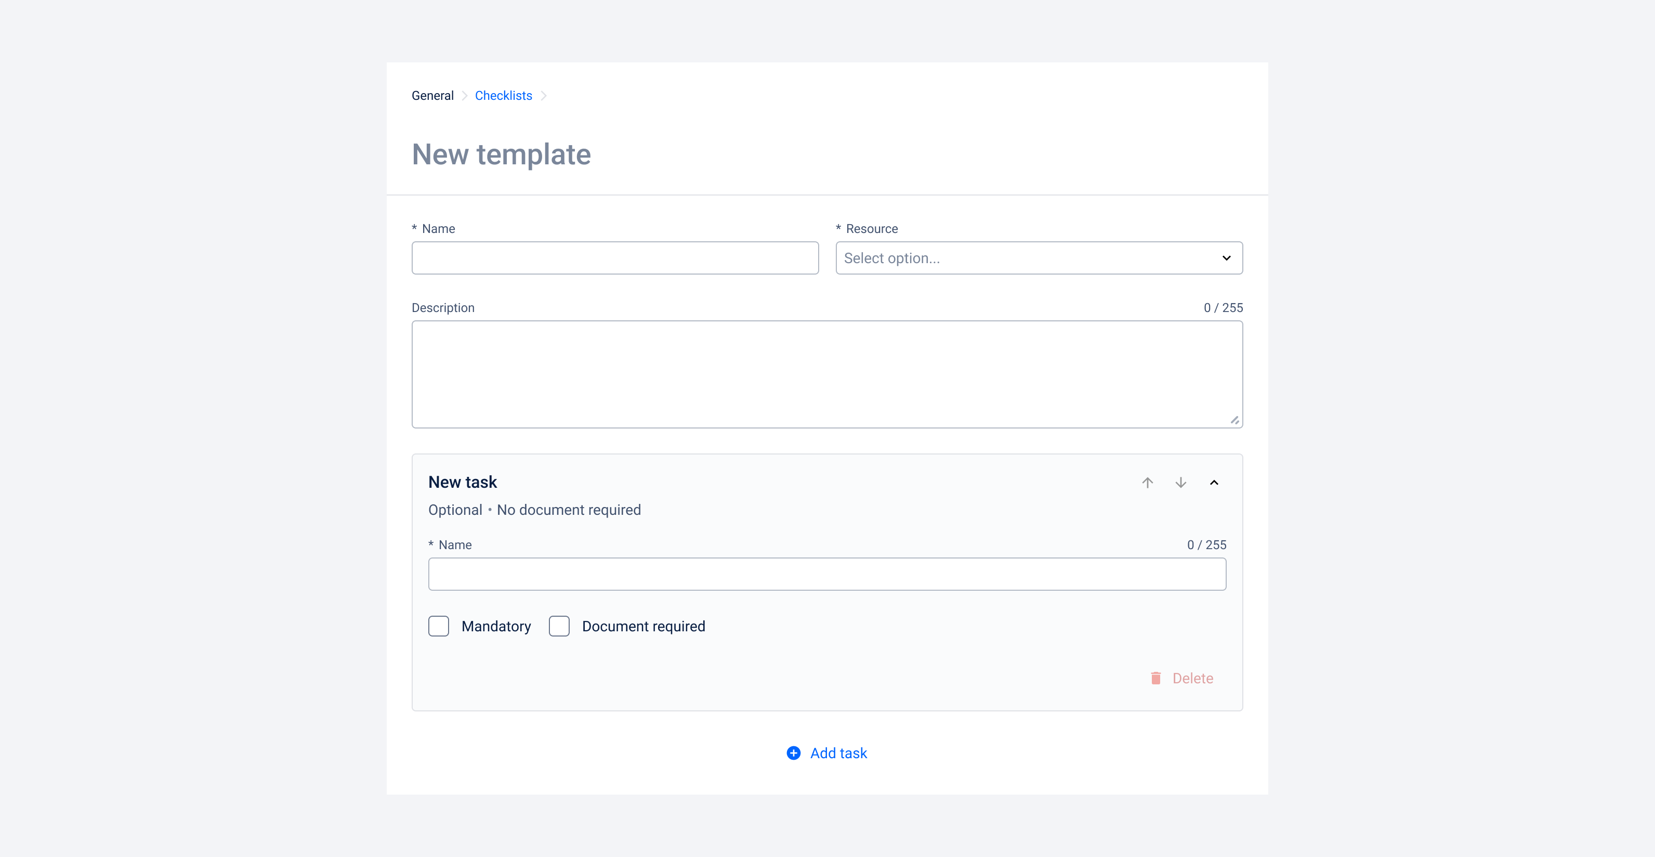
Task: Move the New task down with the arrow
Action: 1181,482
